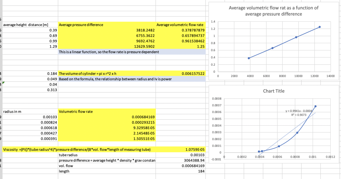This screenshot has width=341, height=179.
Task: Select the 'Volumetric flow rate' header cell
Action: (x=107, y=111)
